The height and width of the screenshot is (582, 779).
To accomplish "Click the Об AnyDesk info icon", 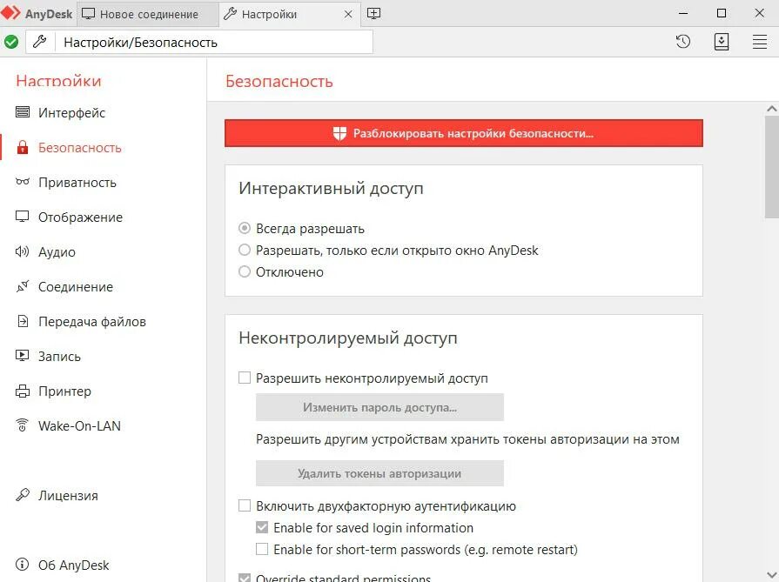I will pyautogui.click(x=23, y=564).
